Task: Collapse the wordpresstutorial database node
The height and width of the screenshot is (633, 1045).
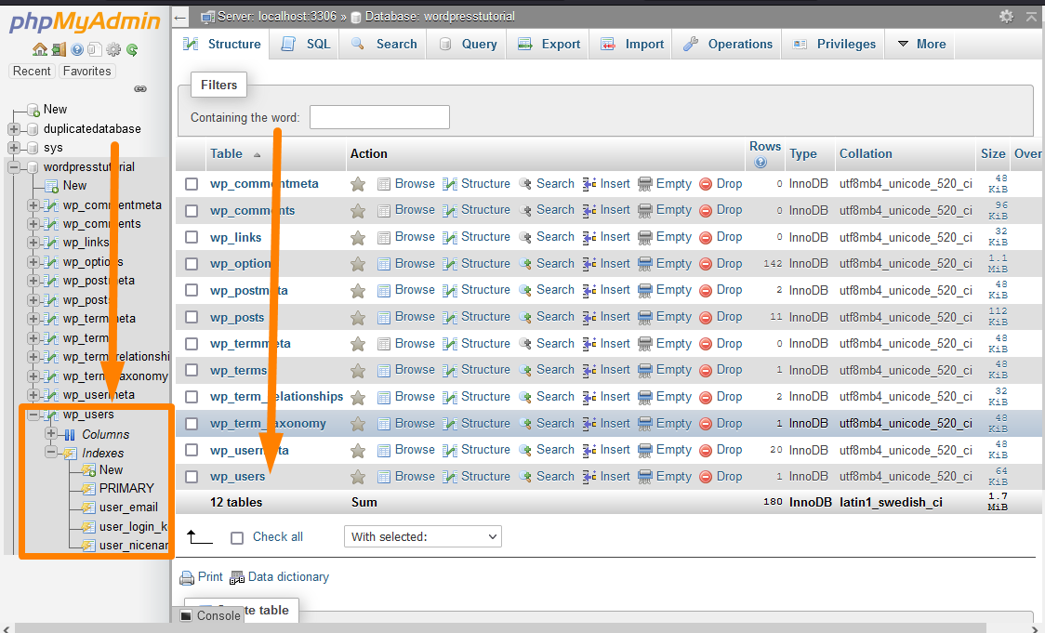Action: click(x=13, y=166)
